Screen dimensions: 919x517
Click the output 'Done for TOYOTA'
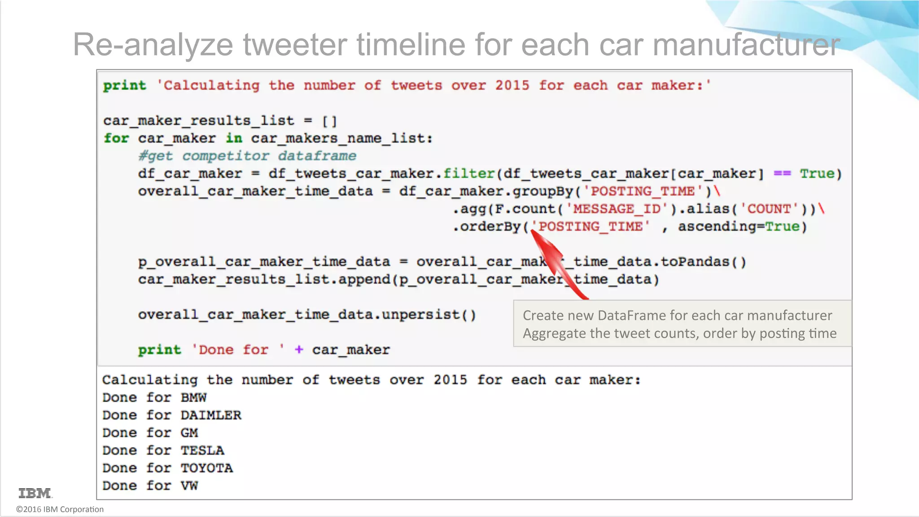168,468
